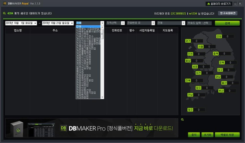This screenshot has width=245, height=143.
Task: Click the magnifier icon below the map panel
Action: click(x=182, y=119)
